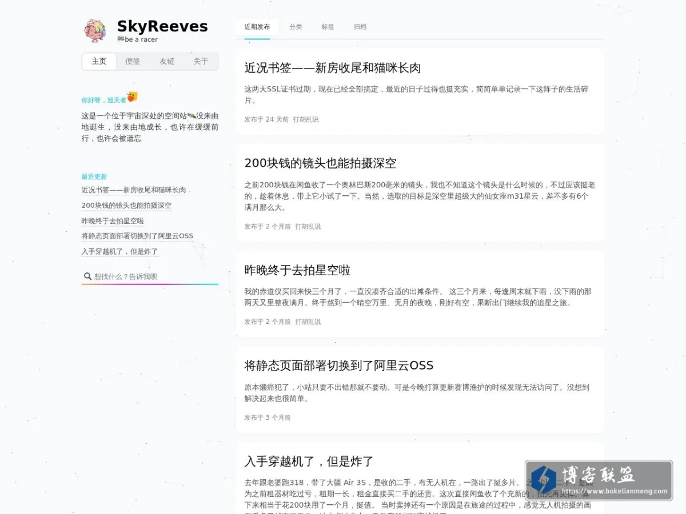
Task: Click the SkyReeves avatar image
Action: [x=95, y=31]
